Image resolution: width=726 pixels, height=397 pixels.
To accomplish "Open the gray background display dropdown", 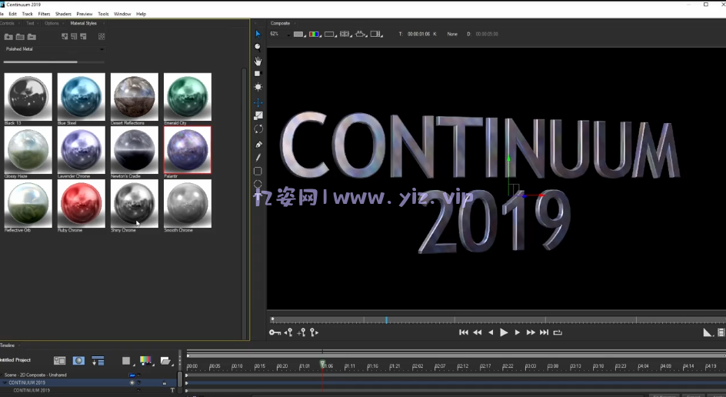I will click(x=299, y=35).
